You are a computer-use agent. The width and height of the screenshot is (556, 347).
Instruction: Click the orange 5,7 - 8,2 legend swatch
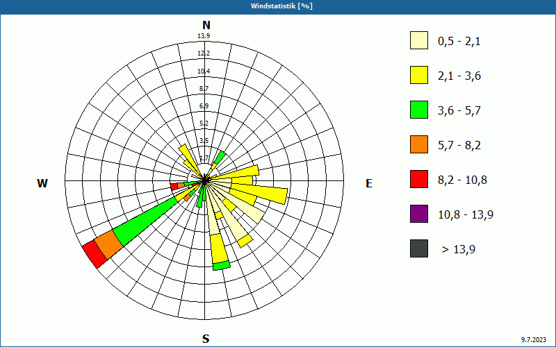pos(419,144)
